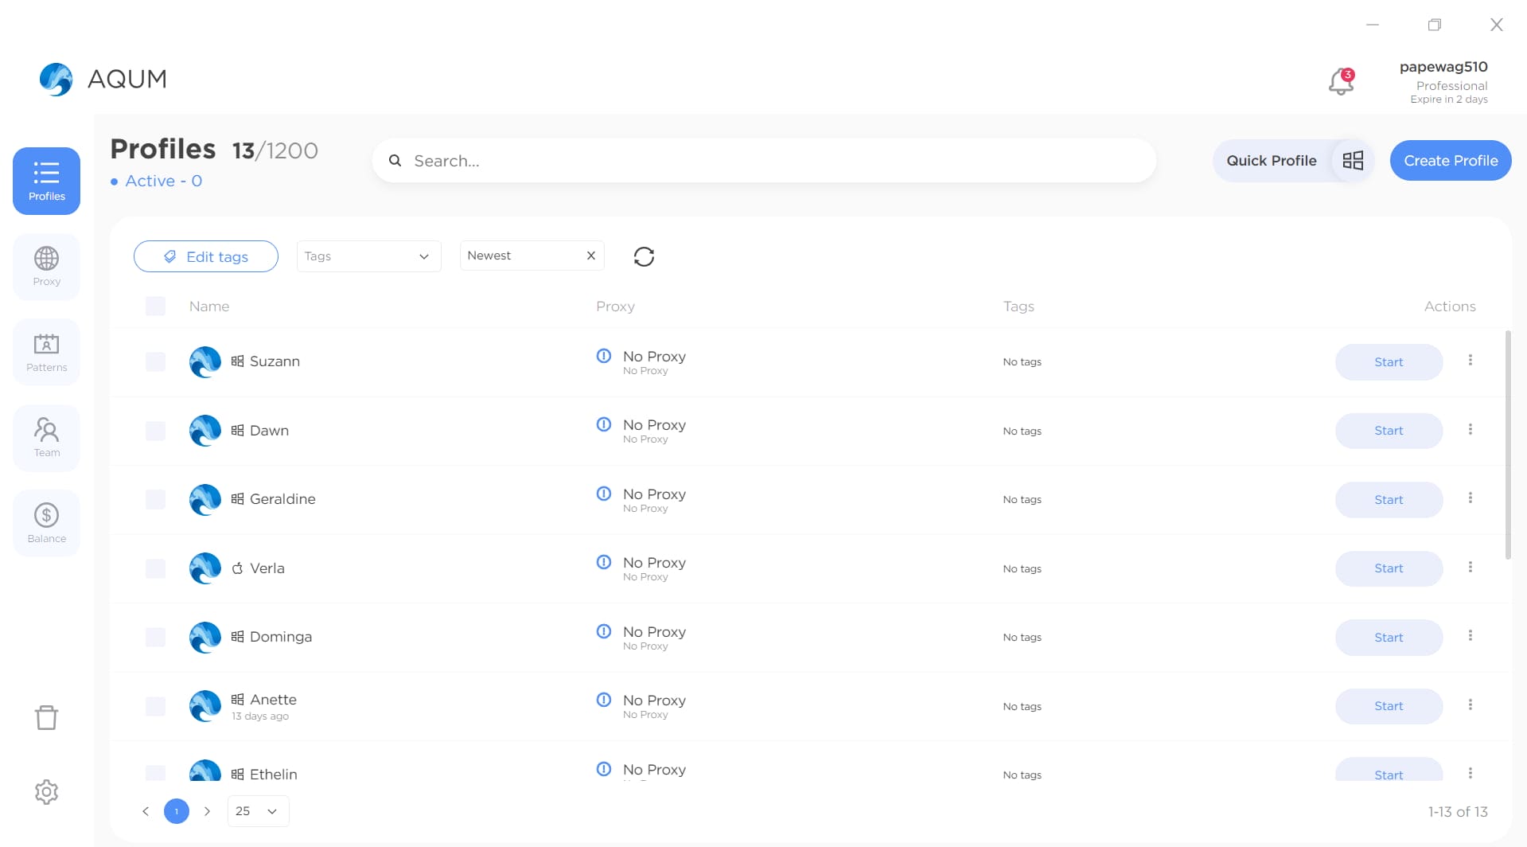The height and width of the screenshot is (847, 1527).
Task: Open more actions for Suzann
Action: [x=1470, y=361]
